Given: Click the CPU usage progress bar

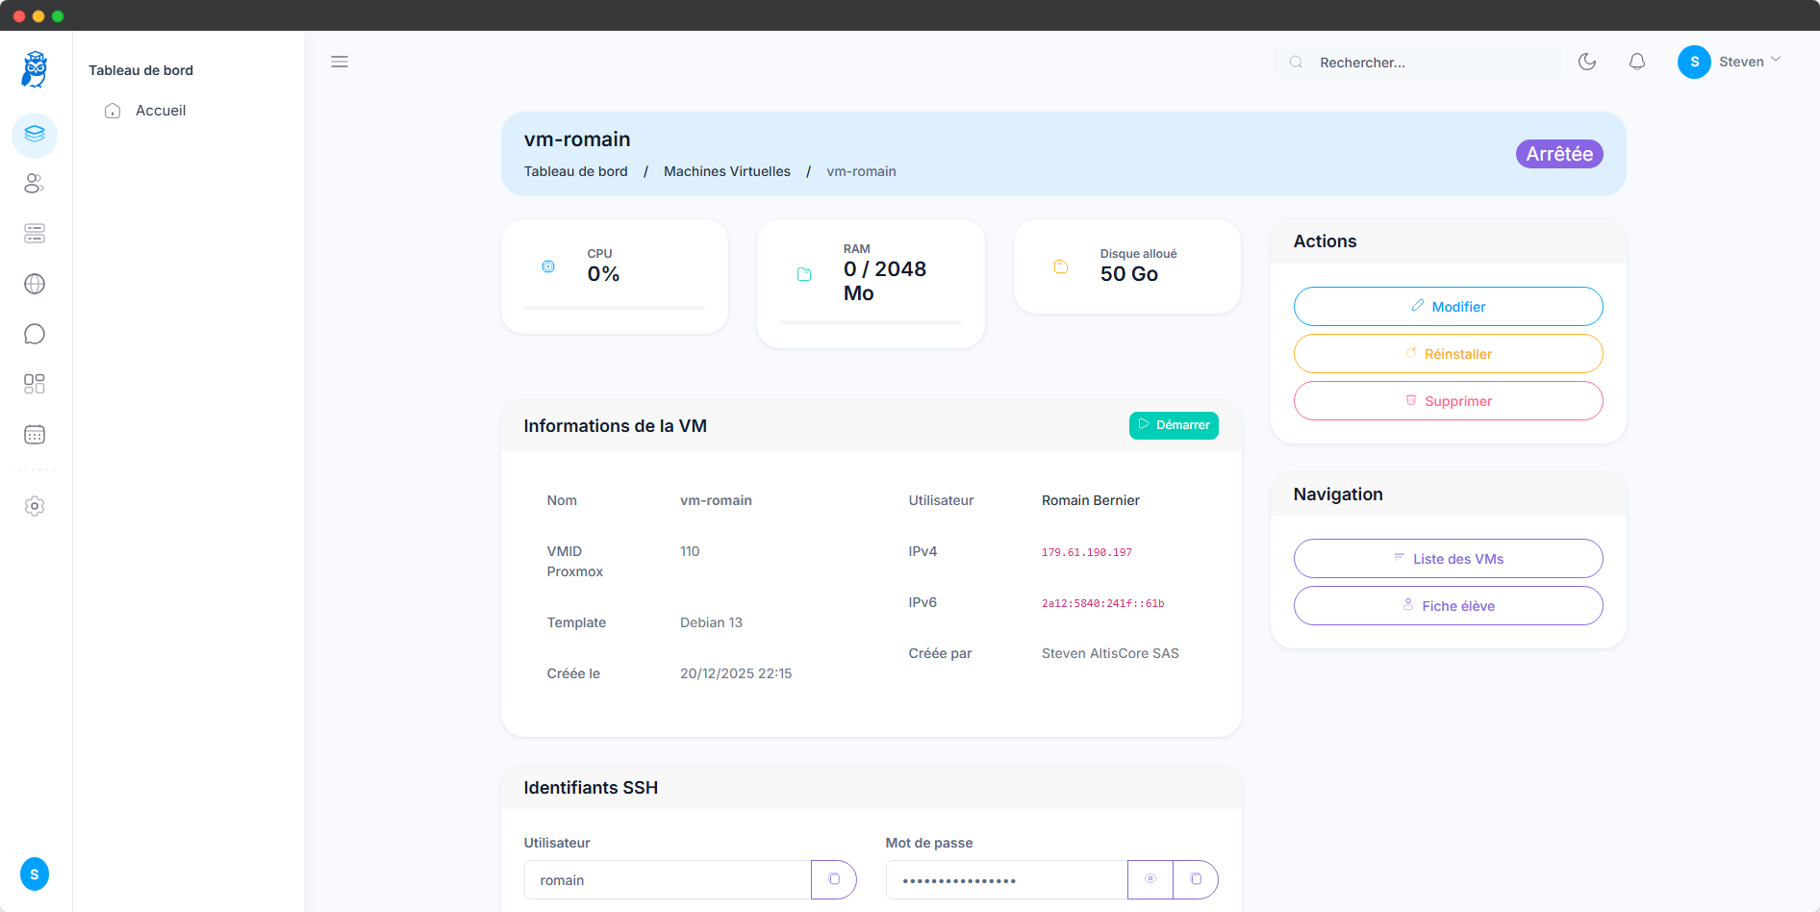Looking at the screenshot, I should (x=614, y=308).
